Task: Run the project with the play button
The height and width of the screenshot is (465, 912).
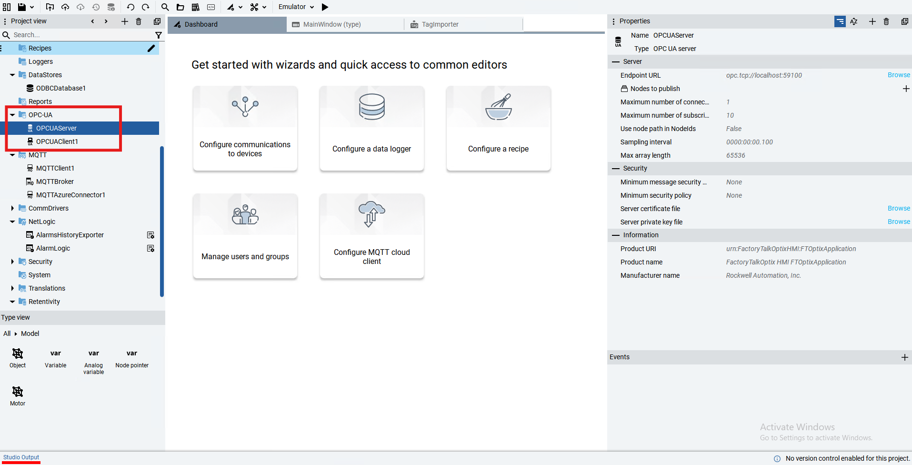Action: pos(325,7)
